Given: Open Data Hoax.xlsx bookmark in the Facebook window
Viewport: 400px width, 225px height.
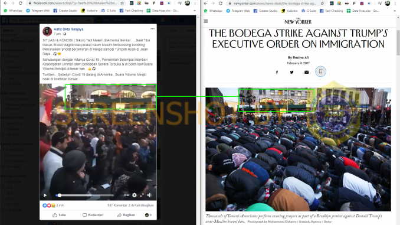Looking at the screenshot, I should coord(163,11).
